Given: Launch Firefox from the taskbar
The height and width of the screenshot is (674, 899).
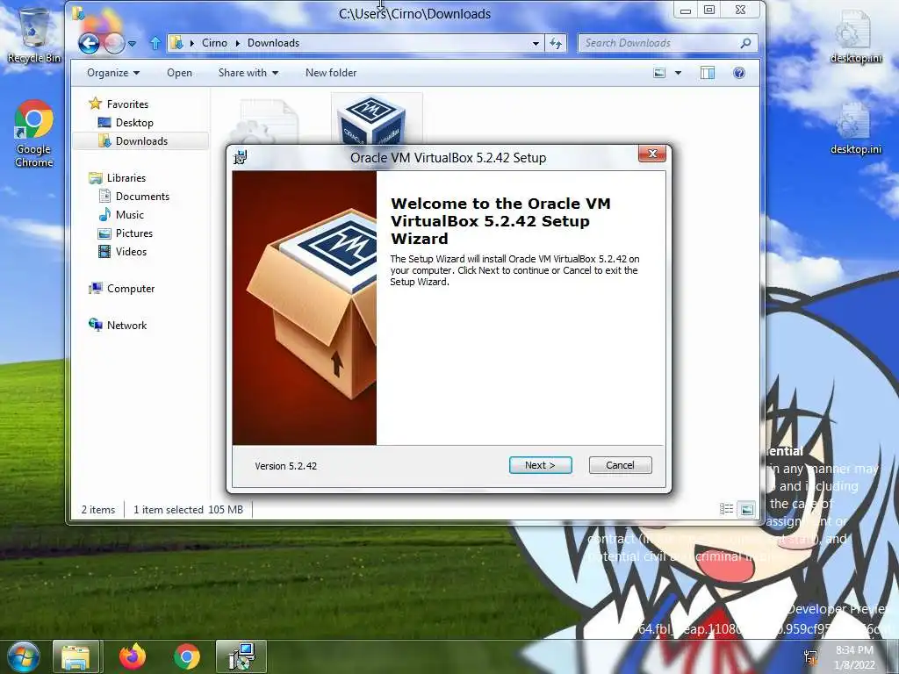Looking at the screenshot, I should tap(133, 656).
